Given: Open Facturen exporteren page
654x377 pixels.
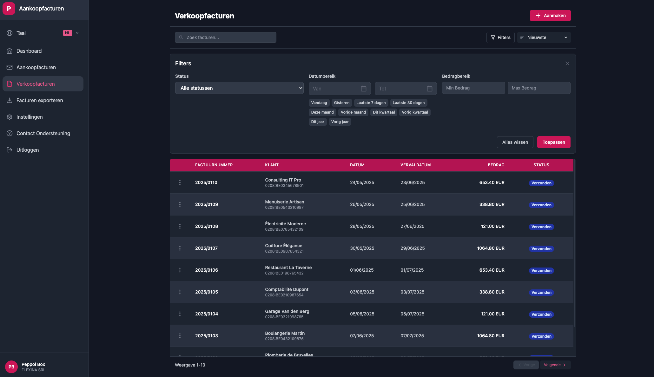Looking at the screenshot, I should pos(43,100).
